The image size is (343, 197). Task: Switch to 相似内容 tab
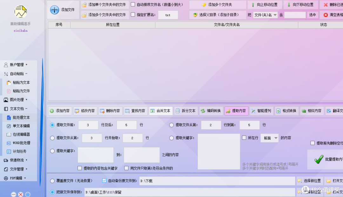[312, 111]
